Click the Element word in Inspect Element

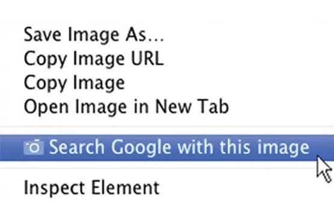(x=125, y=188)
